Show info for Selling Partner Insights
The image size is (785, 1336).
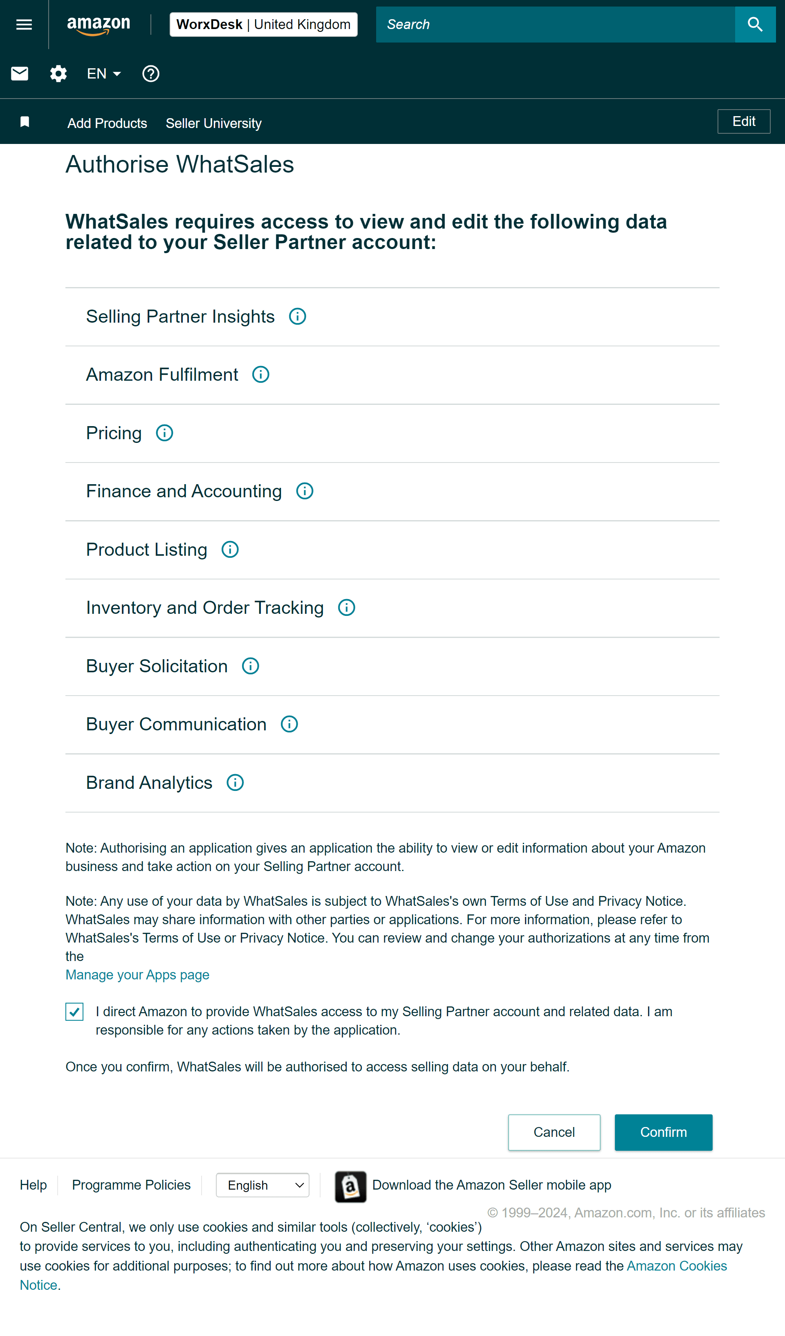coord(297,317)
